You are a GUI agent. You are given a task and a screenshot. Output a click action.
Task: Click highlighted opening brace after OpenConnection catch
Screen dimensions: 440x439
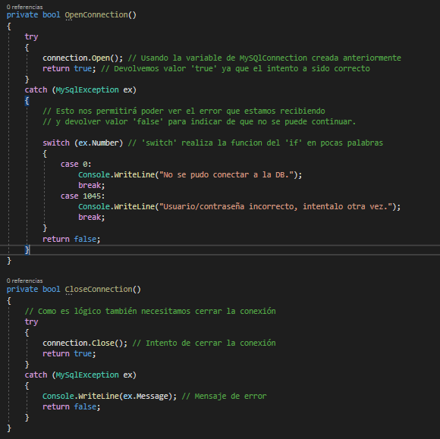coord(27,101)
